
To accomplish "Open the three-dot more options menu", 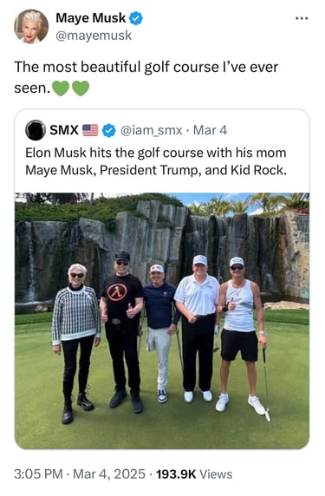I will pyautogui.click(x=302, y=18).
